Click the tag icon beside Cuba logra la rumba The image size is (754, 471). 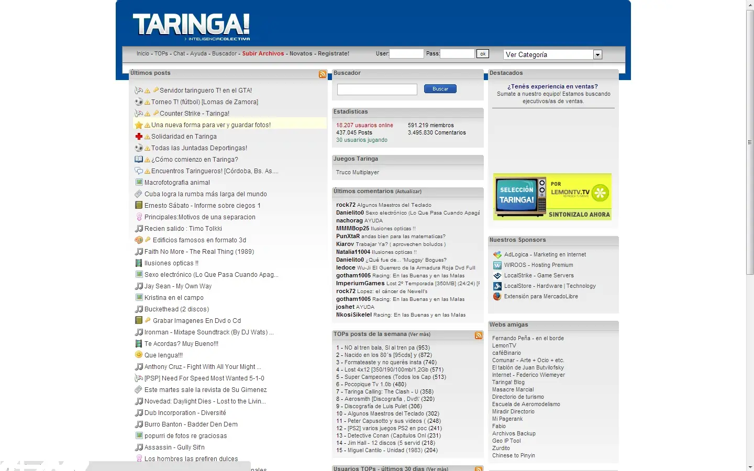139,194
